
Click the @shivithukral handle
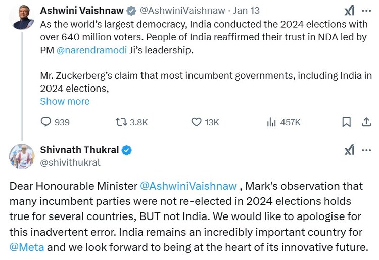[x=70, y=162]
